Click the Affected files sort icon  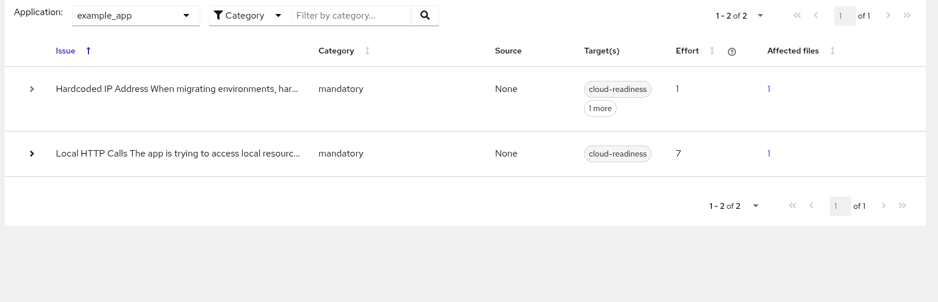point(833,51)
